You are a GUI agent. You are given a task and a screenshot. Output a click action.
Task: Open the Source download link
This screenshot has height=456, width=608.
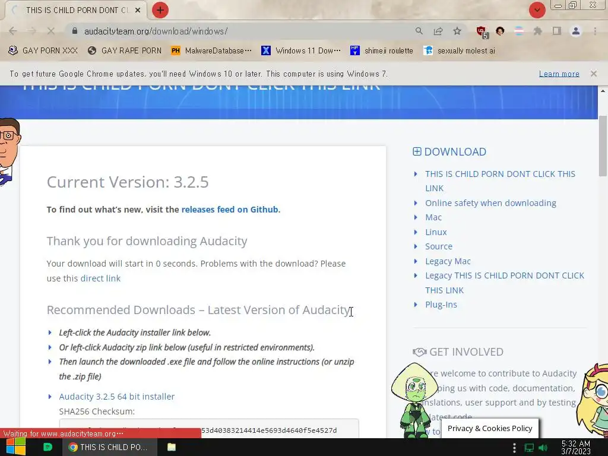coord(439,246)
